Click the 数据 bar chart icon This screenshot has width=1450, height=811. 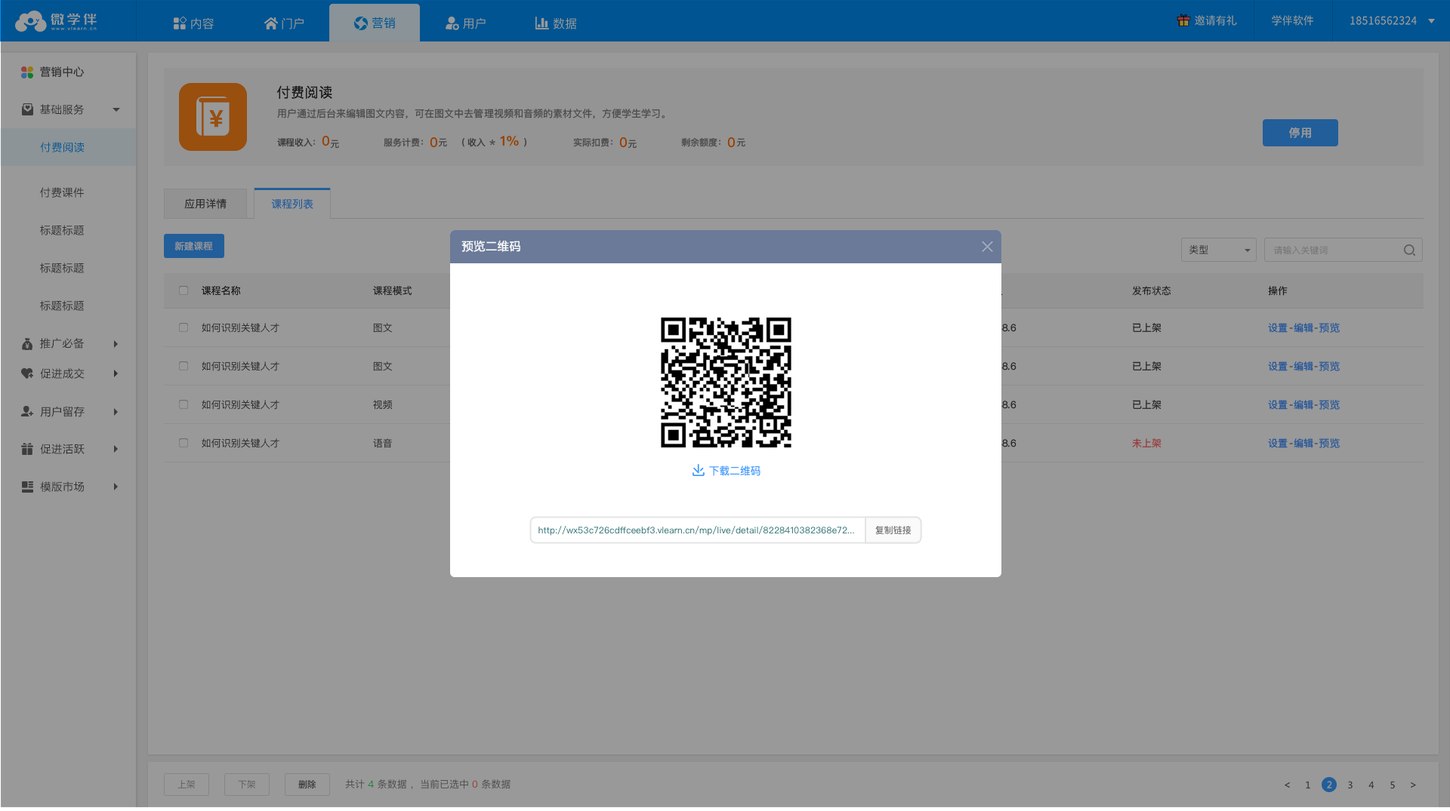click(x=541, y=23)
